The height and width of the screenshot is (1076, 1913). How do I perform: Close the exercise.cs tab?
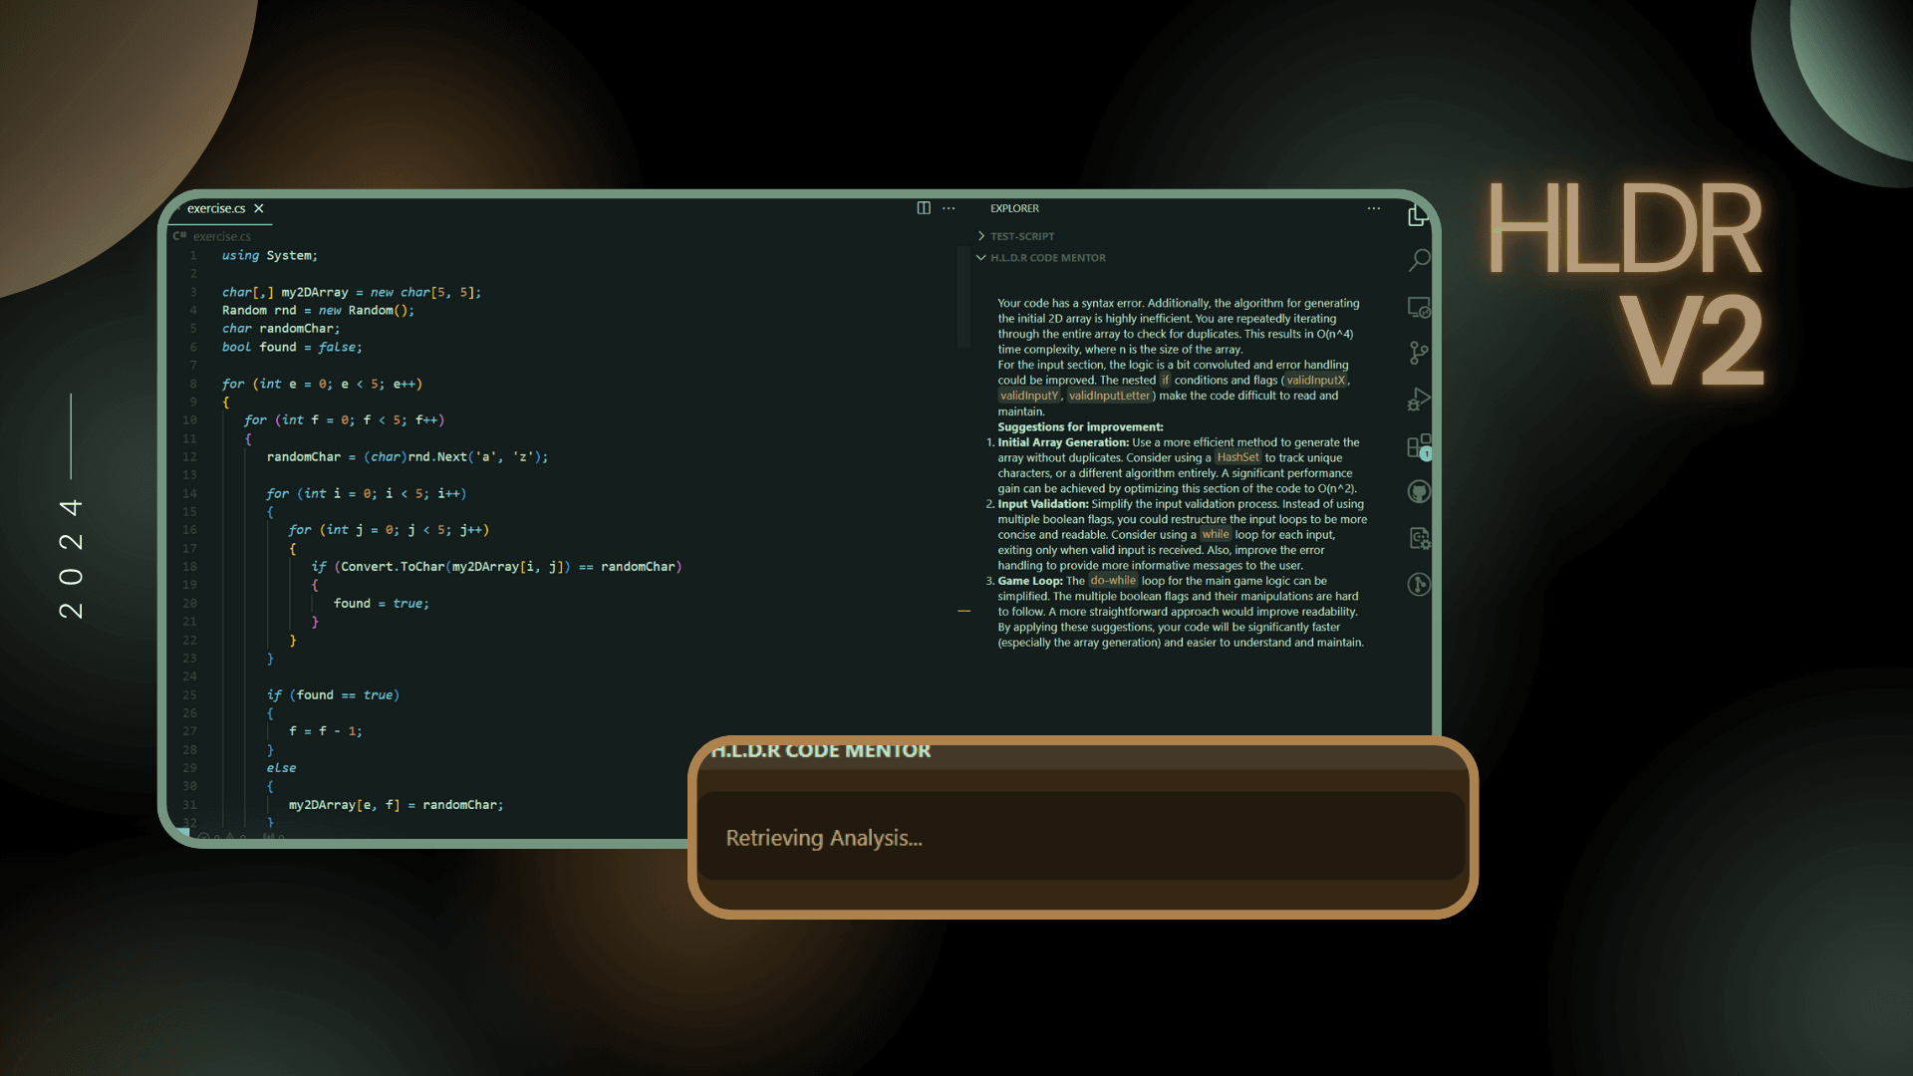(x=259, y=208)
